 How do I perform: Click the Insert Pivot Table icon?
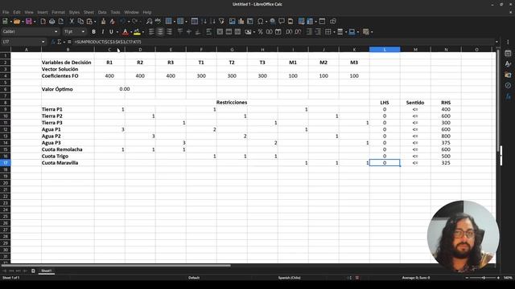click(250, 22)
